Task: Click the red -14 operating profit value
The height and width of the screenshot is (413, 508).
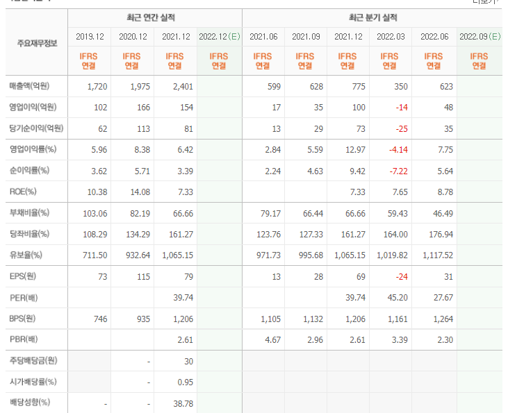Action: coord(402,108)
